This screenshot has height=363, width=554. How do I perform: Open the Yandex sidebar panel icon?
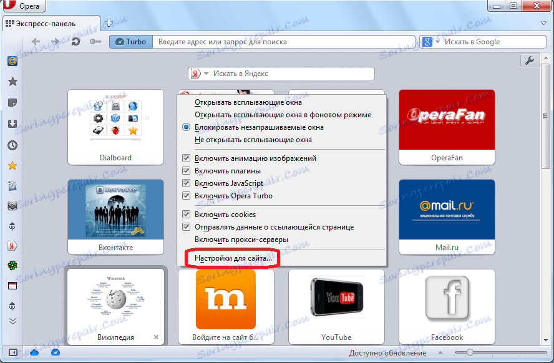pyautogui.click(x=12, y=246)
